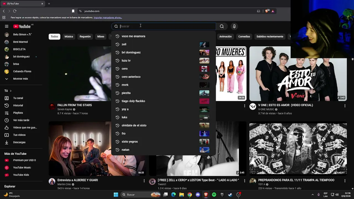
Task: Open YouTube Music sidebar icon
Action: (7, 167)
